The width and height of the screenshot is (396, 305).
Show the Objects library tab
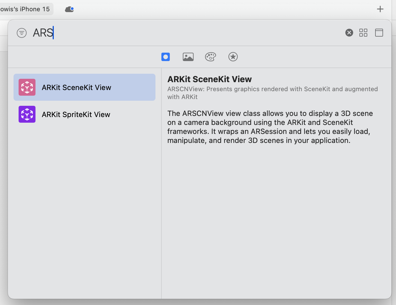[x=166, y=57]
